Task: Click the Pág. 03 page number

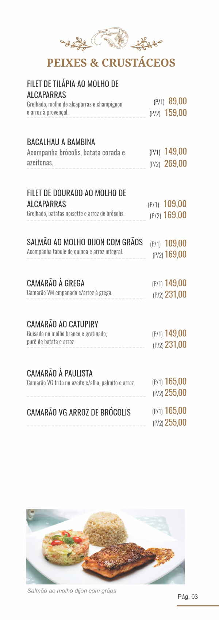Action: 188,597
